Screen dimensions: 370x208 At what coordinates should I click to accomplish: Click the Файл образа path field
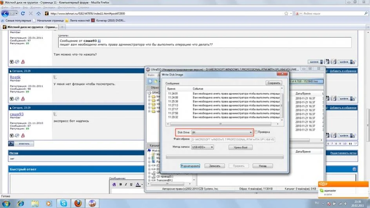233,139
